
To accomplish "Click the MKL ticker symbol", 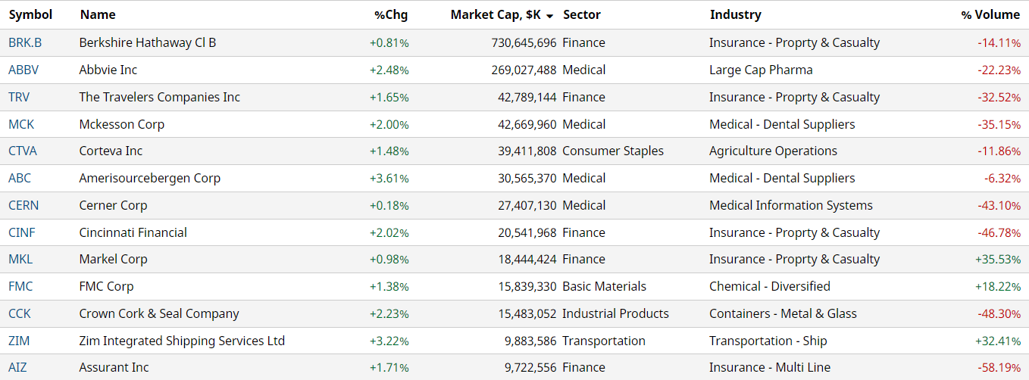I will coord(20,260).
